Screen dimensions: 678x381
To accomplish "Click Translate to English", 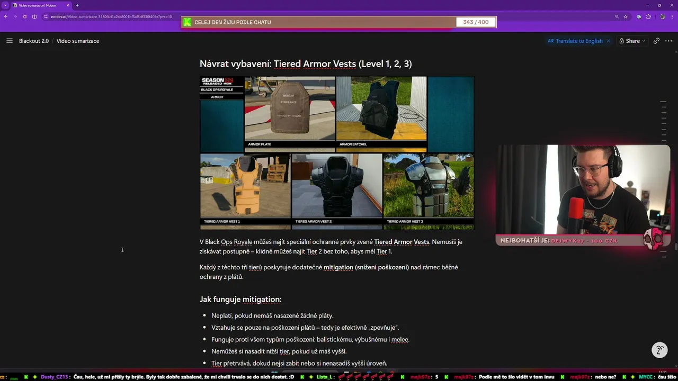I will click(575, 41).
